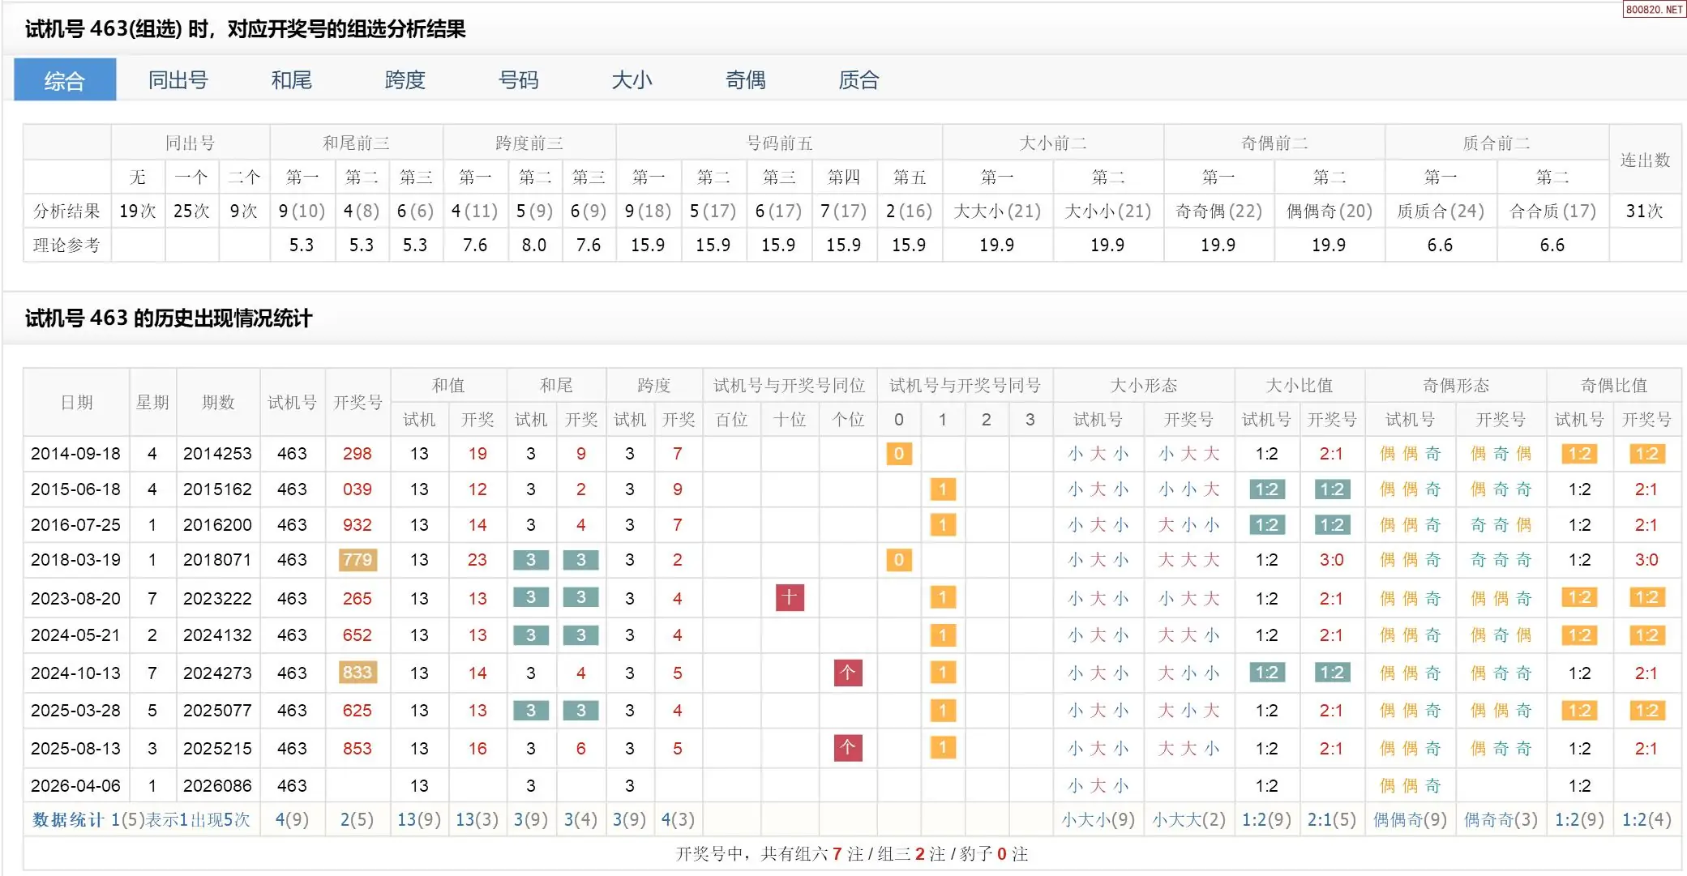The image size is (1687, 876).
Task: Click orange 1 badge in row 2015162
Action: 942,489
